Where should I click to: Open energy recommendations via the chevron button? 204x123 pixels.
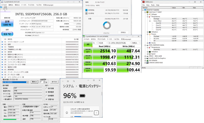click(96, 113)
